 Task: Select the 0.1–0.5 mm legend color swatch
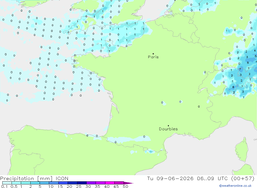coord(7,183)
